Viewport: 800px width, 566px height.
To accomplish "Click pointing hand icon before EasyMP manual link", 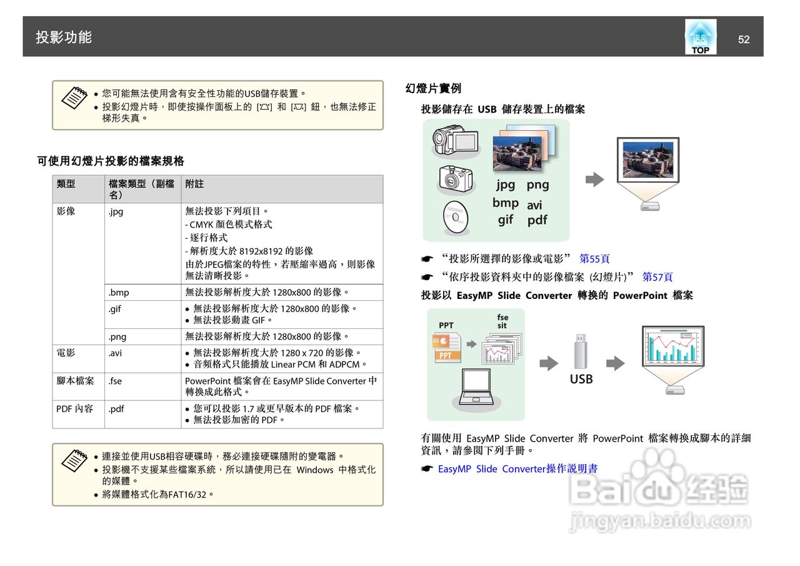I will (427, 469).
